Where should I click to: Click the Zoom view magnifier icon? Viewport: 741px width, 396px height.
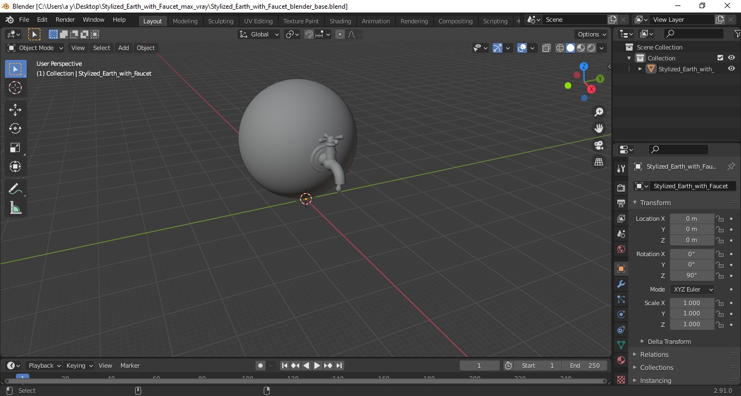coord(599,112)
